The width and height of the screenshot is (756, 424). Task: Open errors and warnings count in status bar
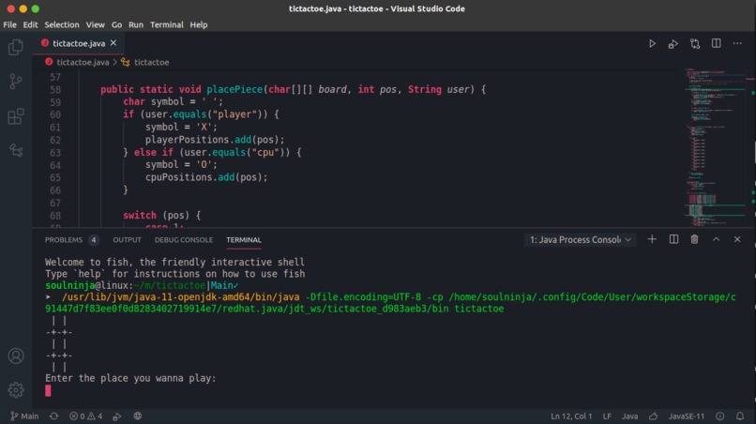point(85,416)
